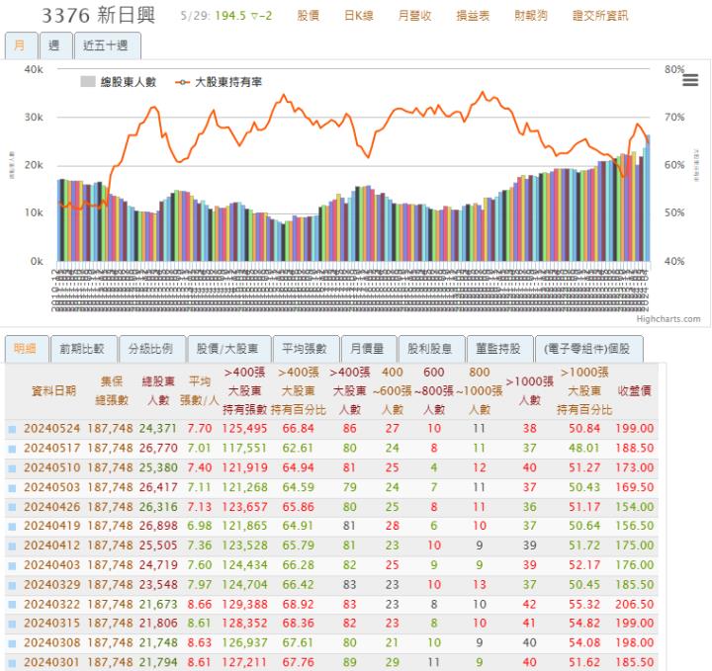Open the 前期比較 tab

83,349
